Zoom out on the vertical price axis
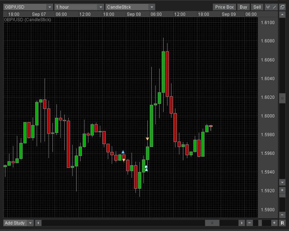 [282, 214]
